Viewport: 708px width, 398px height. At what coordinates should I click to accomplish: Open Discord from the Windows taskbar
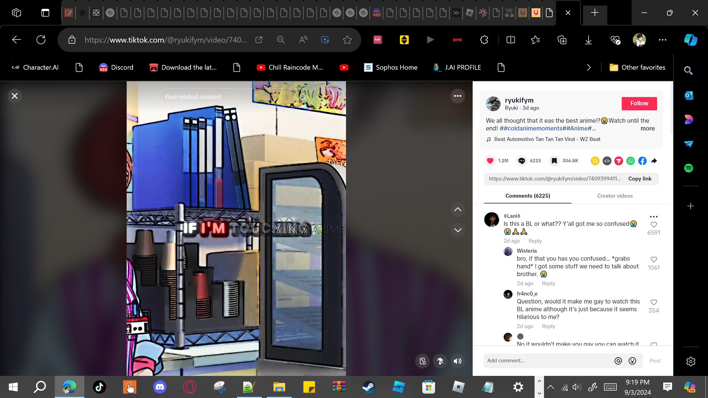[160, 387]
